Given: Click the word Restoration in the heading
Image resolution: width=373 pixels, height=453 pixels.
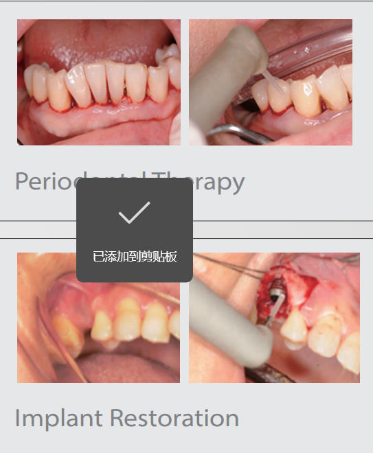Looking at the screenshot, I should (x=174, y=418).
